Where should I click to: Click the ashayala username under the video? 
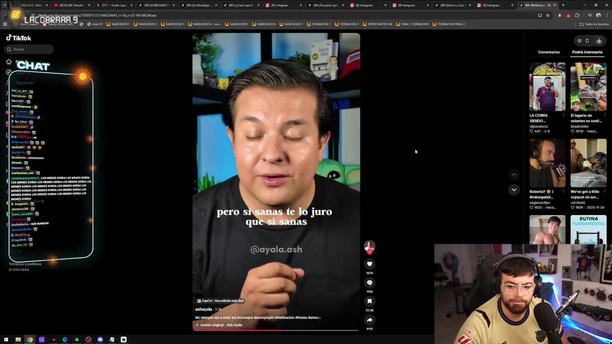click(203, 309)
